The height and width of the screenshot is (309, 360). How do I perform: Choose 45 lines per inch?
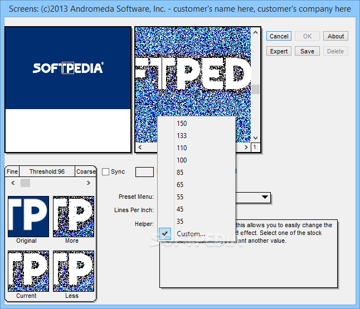coord(197,209)
